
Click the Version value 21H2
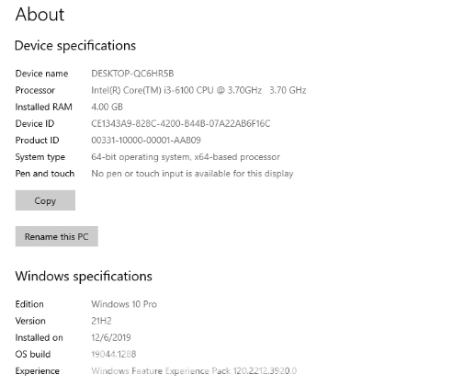tap(101, 321)
